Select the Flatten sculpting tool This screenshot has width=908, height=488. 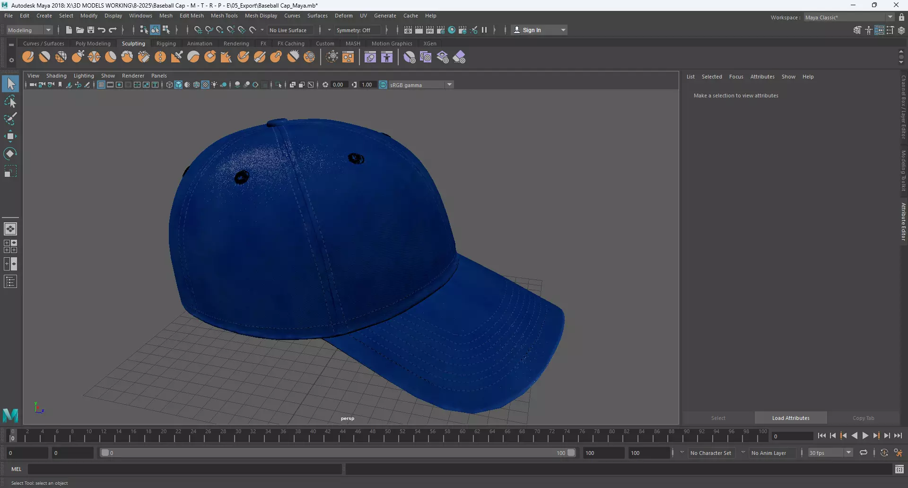111,57
